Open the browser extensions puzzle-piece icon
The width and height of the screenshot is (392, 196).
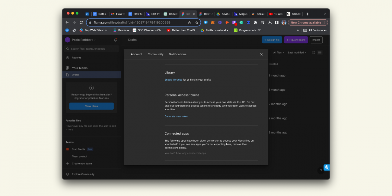pyautogui.click(x=255, y=22)
